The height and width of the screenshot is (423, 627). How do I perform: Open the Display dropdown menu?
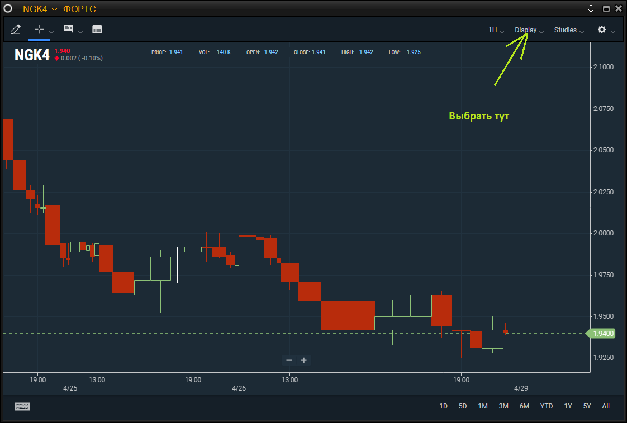(529, 30)
